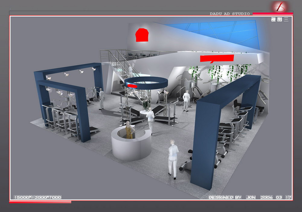
Task: Click the red bar beneath the studio title
Action: click(272, 14)
